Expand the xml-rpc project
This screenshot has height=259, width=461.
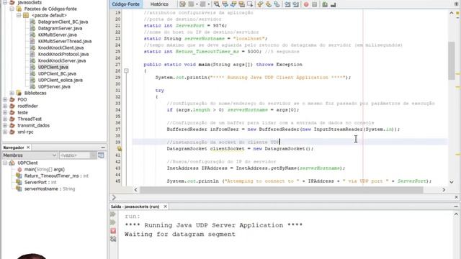(x=5, y=132)
